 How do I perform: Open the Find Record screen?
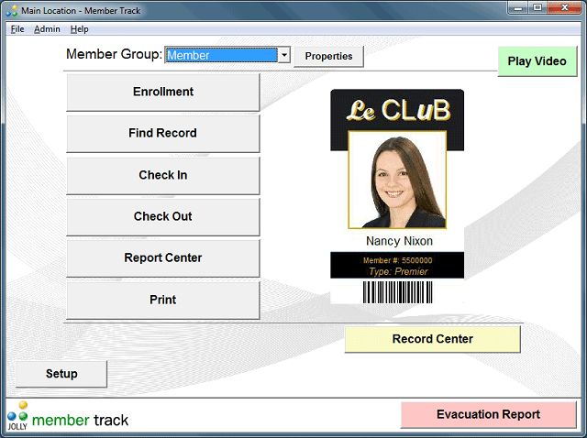(x=162, y=133)
